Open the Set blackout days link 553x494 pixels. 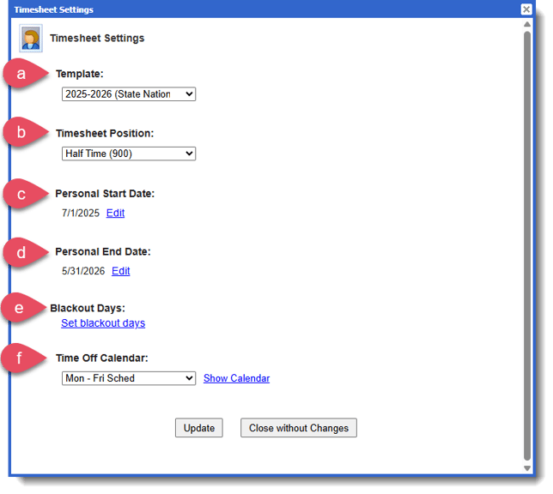point(103,323)
